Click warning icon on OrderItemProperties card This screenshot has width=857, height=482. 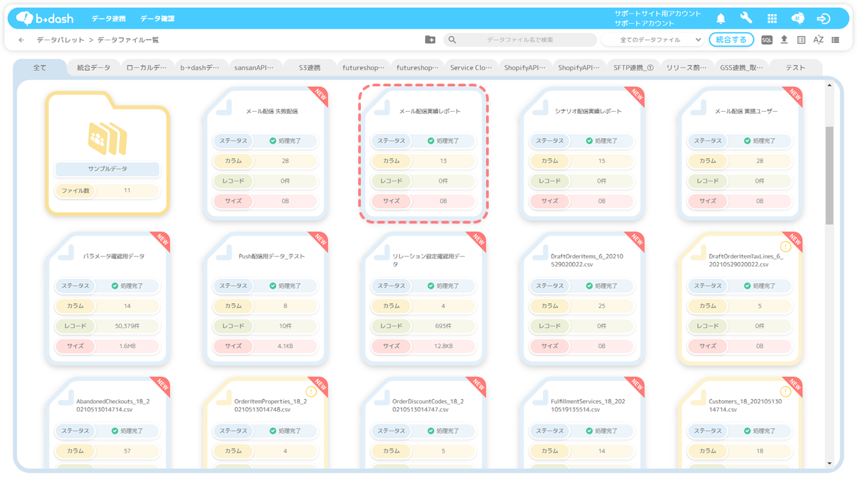pos(311,392)
